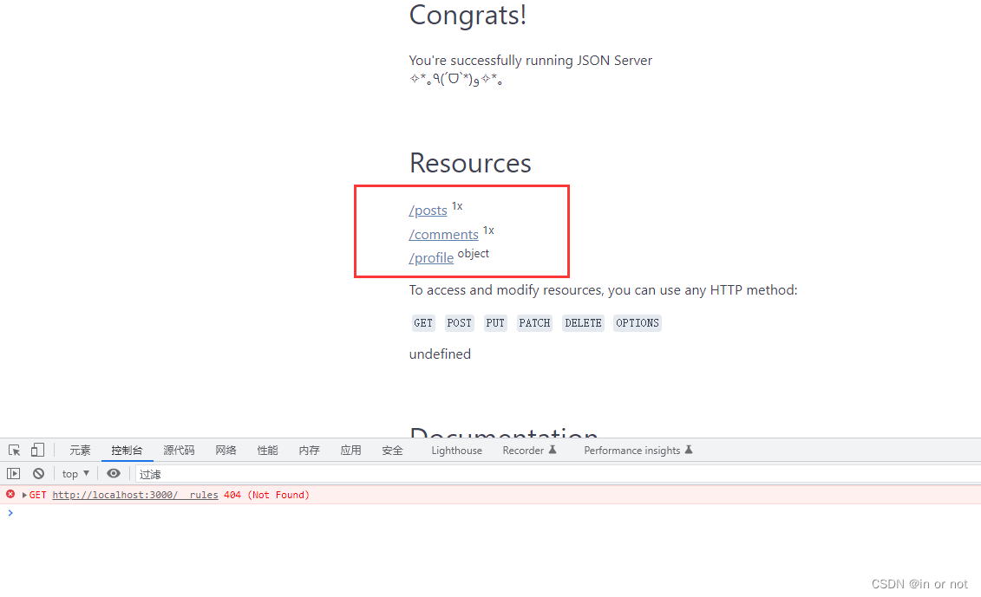Open the top frame context dropdown
Viewport: 981px width, 597px height.
click(x=74, y=473)
